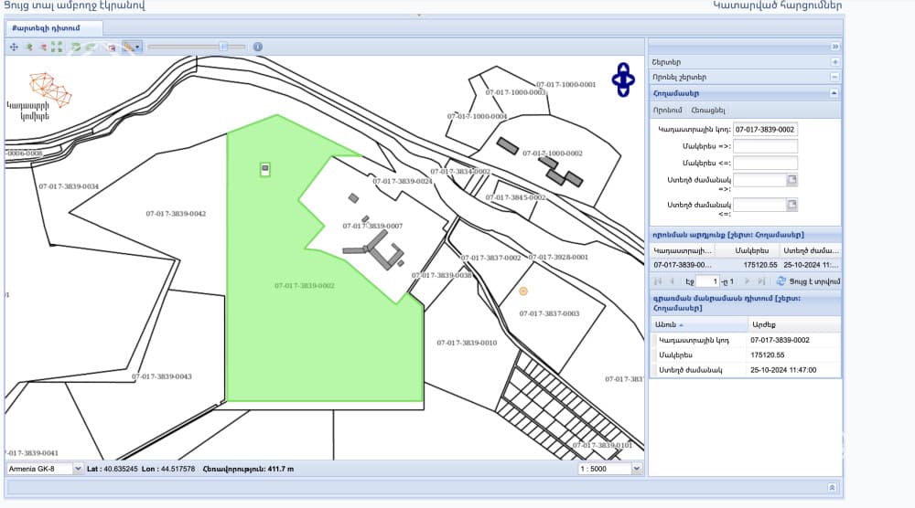Click the zoom to full extent icon
This screenshot has height=508, width=915.
57,48
